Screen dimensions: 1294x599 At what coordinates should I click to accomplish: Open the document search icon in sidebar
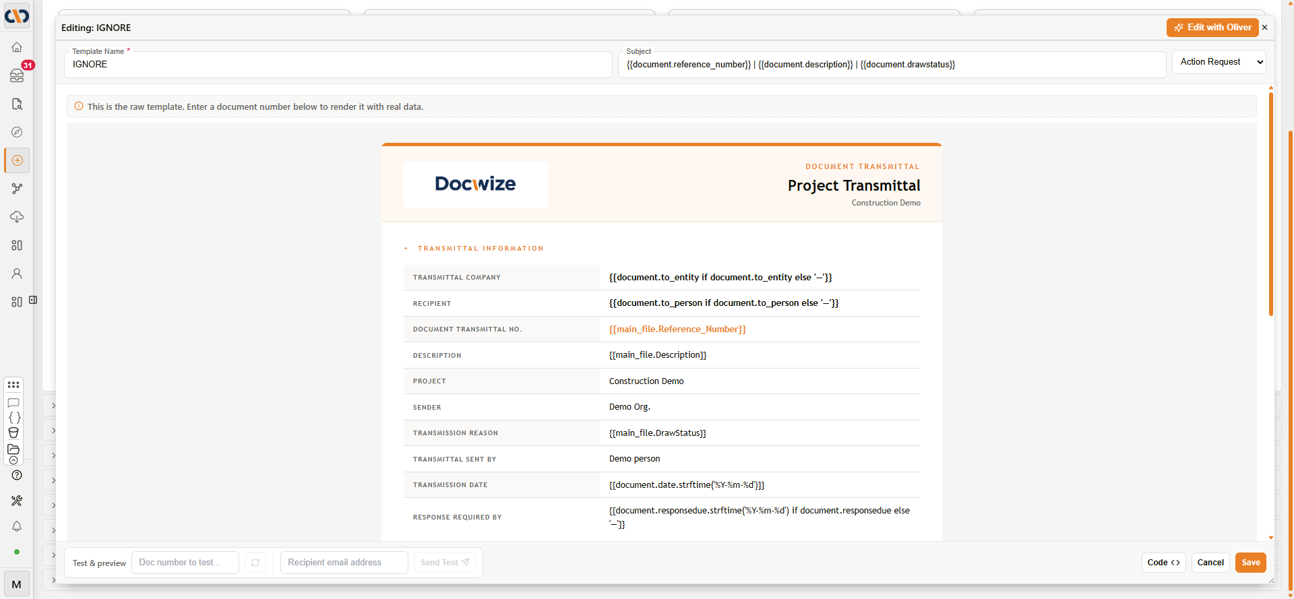(x=17, y=104)
